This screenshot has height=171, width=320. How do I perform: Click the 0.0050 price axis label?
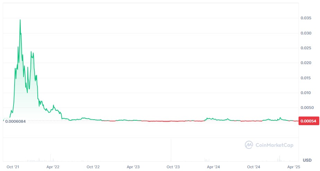pos(307,108)
